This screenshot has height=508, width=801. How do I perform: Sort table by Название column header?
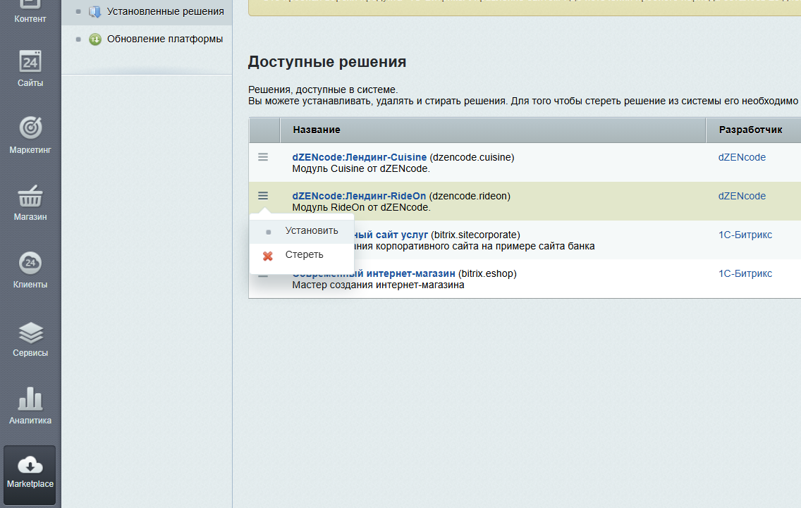click(317, 130)
